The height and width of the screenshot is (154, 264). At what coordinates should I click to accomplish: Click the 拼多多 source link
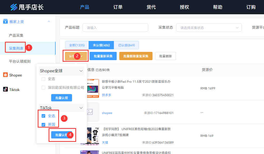point(107,95)
